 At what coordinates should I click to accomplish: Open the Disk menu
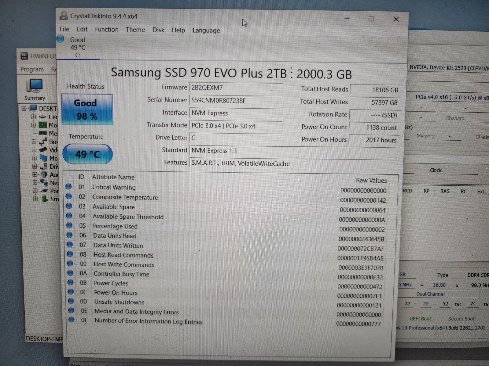[x=158, y=30]
